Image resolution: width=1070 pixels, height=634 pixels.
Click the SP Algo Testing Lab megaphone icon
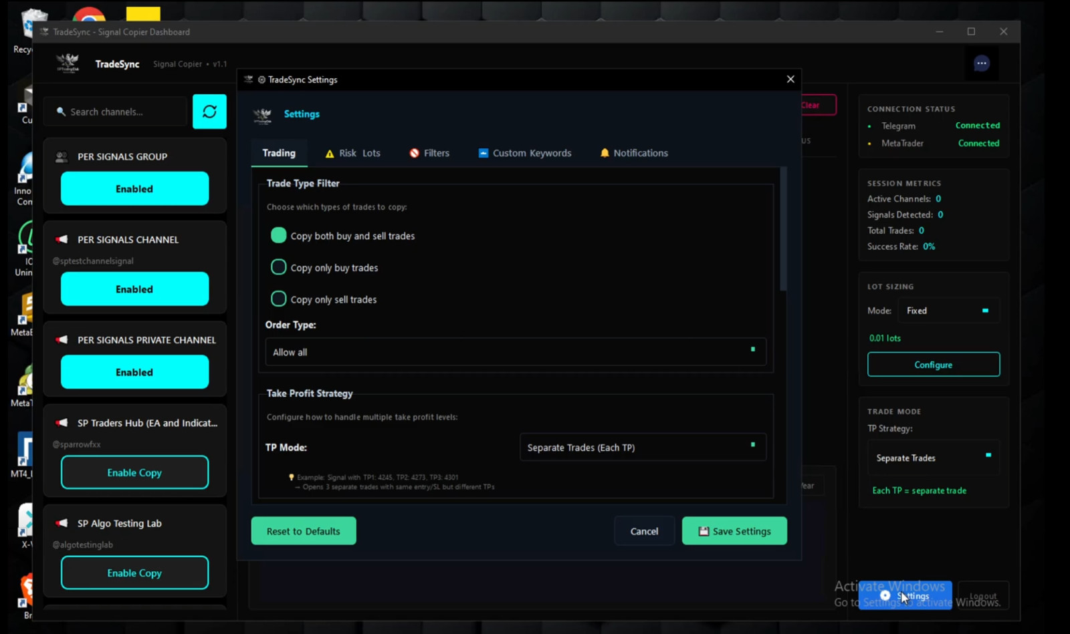62,523
